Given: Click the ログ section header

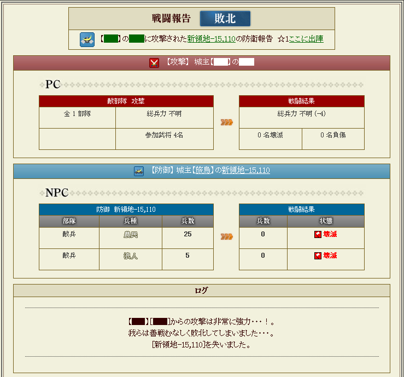Looking at the screenshot, I should click(x=201, y=291).
